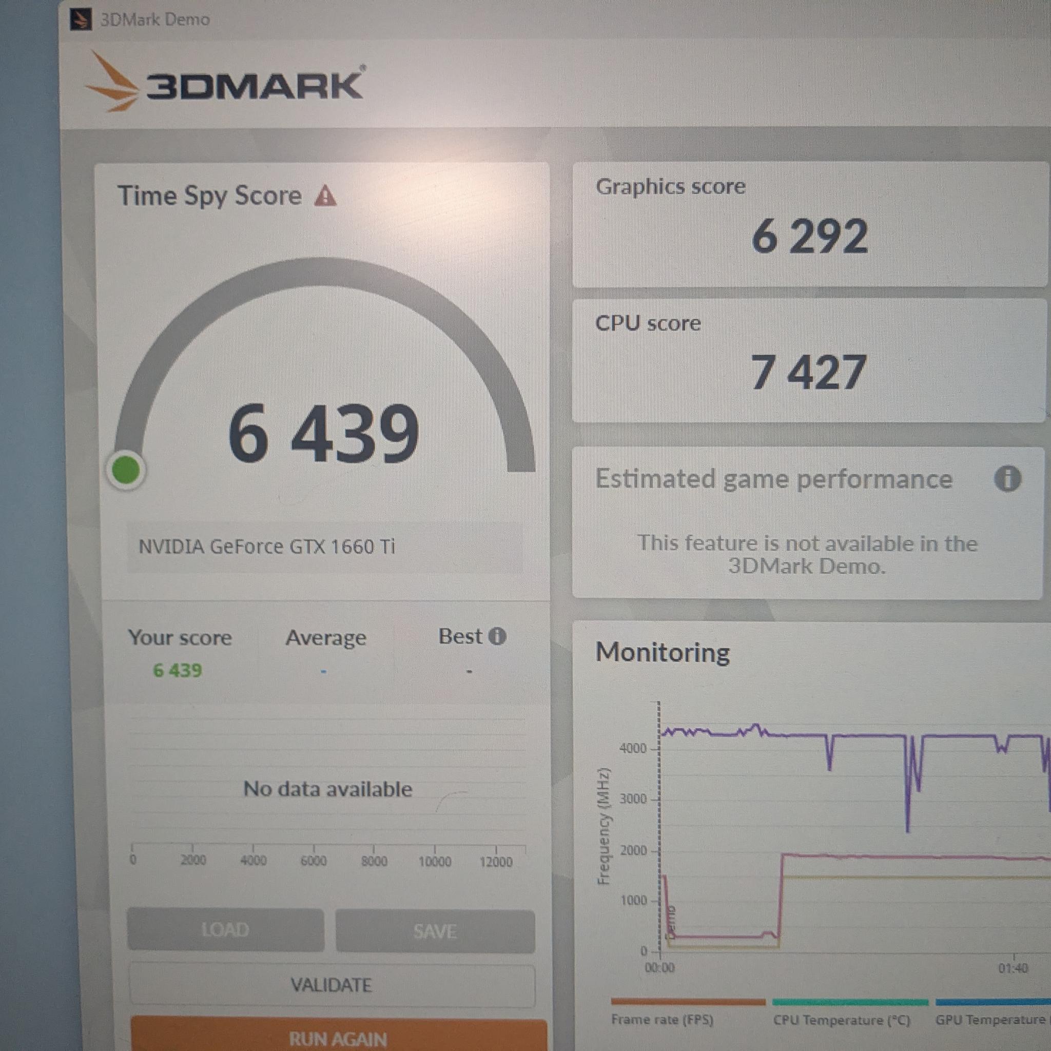The height and width of the screenshot is (1051, 1051).
Task: Click the 3DMark Demo window title text
Action: (x=155, y=20)
